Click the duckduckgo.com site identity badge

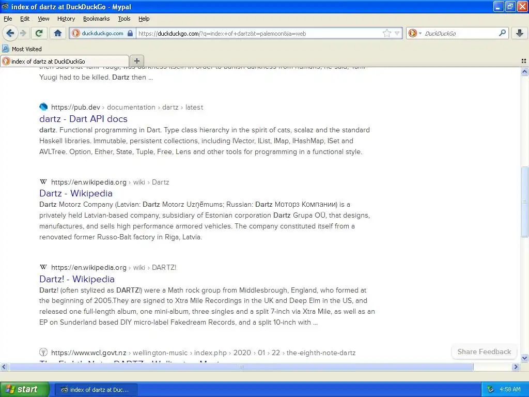click(103, 33)
